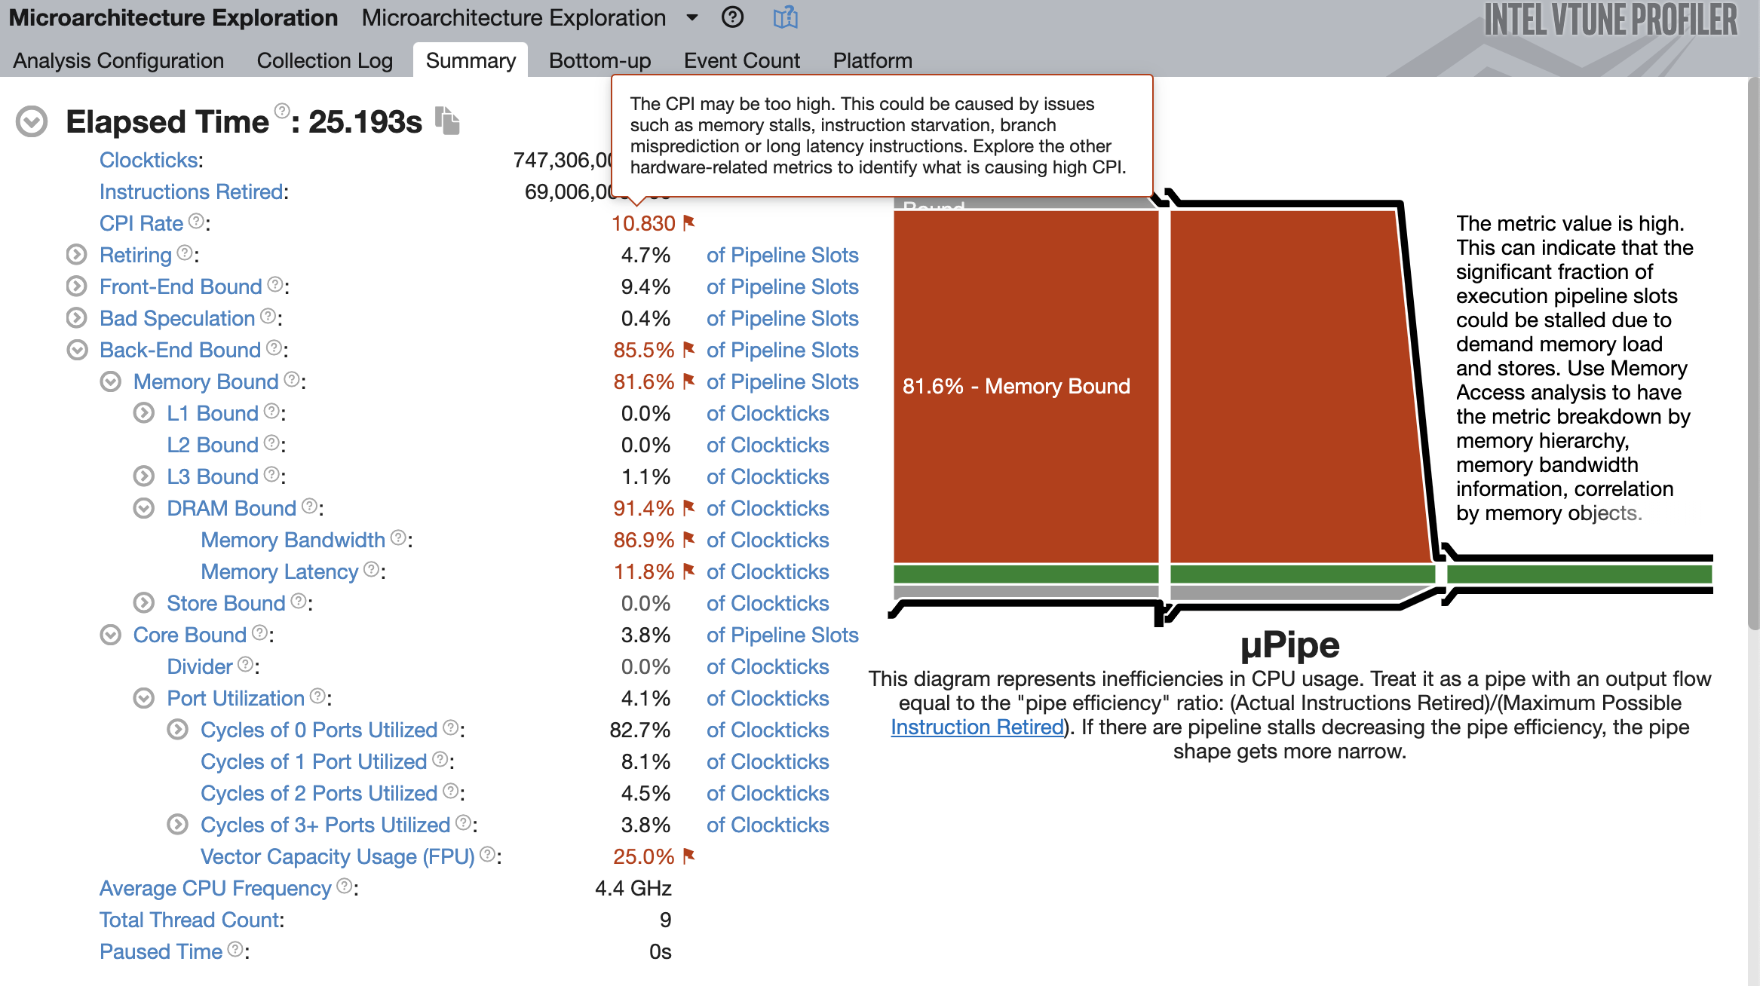Screen dimensions: 1760x986
Task: Collapse the Port Utilization subtree
Action: [x=143, y=698]
